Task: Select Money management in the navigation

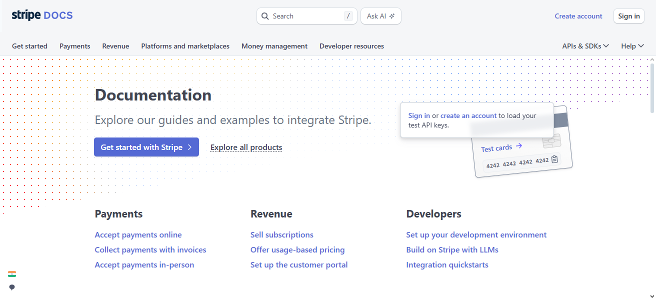Action: coord(274,45)
